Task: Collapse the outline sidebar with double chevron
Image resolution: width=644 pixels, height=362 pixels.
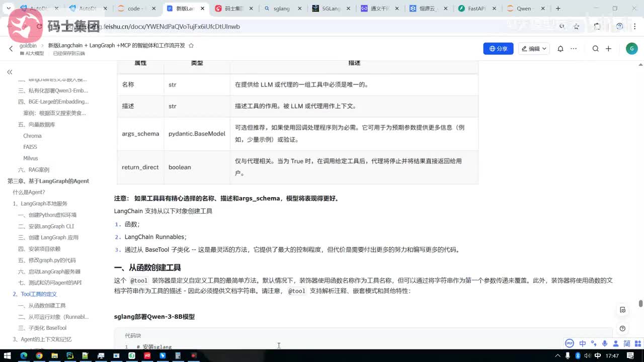Action: pos(10,72)
